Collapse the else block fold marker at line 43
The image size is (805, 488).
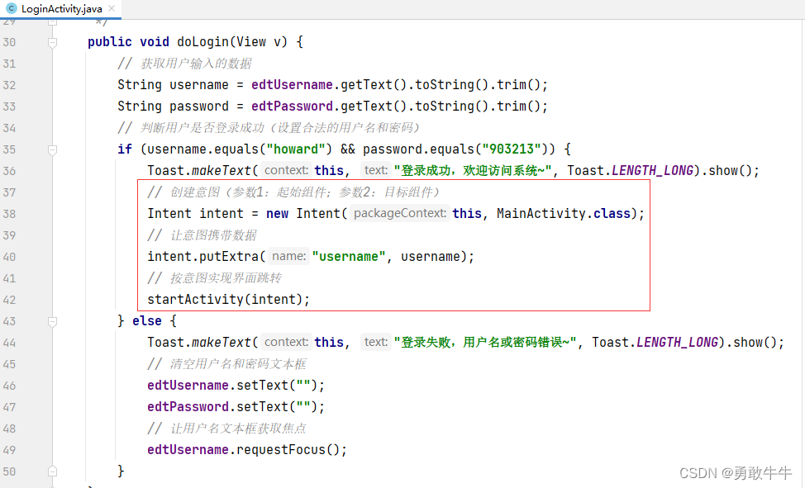click(x=52, y=322)
